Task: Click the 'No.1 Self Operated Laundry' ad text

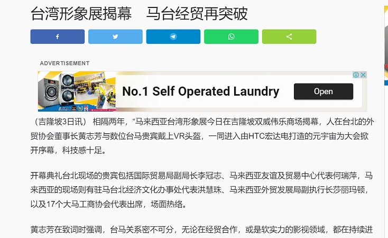Action: [201, 91]
